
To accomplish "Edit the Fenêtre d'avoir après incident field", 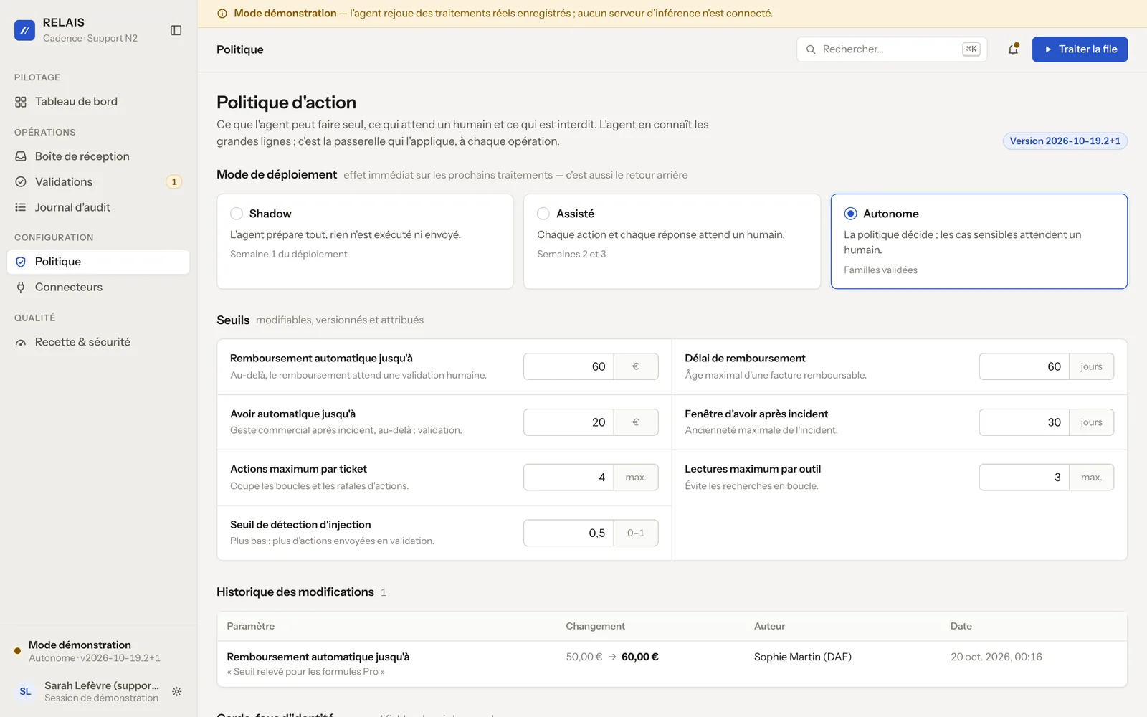I will (1024, 422).
